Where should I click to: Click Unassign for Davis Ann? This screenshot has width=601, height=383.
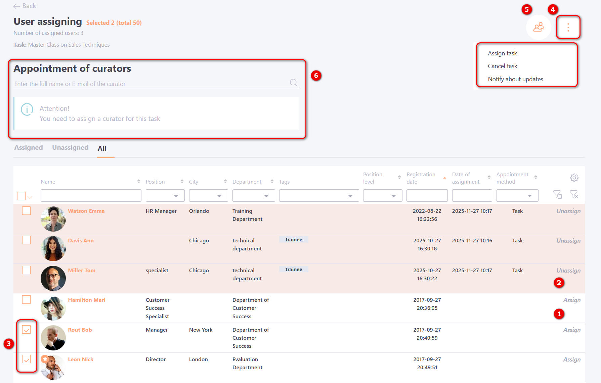[x=568, y=241]
